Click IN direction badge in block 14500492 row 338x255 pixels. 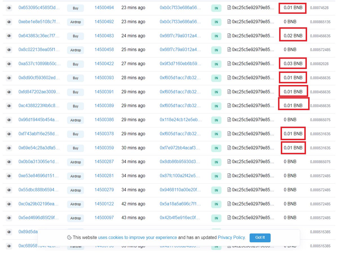[x=216, y=22]
